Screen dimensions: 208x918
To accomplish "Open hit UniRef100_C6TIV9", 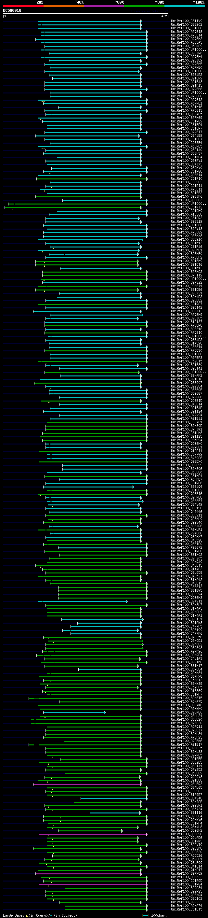I will [x=187, y=21].
